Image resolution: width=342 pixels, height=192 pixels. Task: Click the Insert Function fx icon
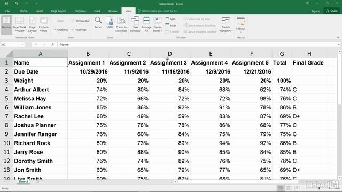52,44
